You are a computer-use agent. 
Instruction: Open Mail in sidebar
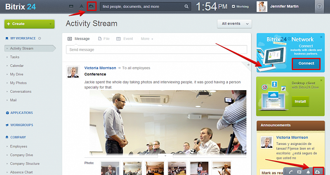coord(13,100)
